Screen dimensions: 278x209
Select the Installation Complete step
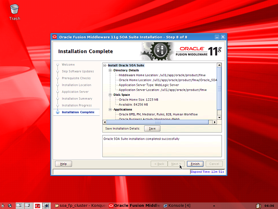(x=78, y=112)
